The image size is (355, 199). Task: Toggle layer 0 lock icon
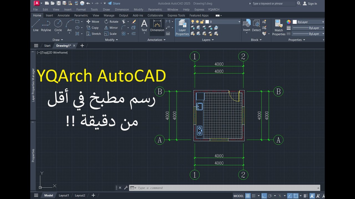(202, 22)
